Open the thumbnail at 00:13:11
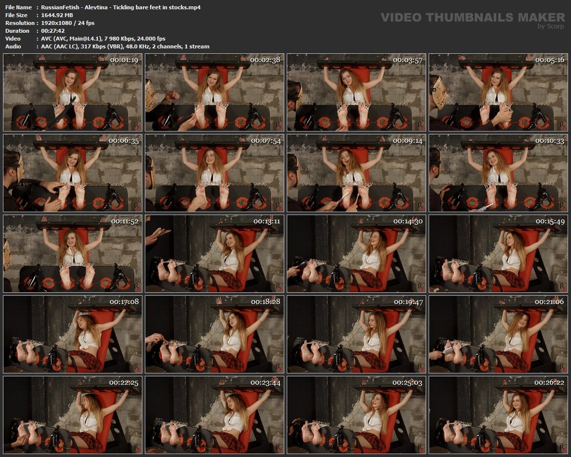571x457 pixels. (214, 254)
